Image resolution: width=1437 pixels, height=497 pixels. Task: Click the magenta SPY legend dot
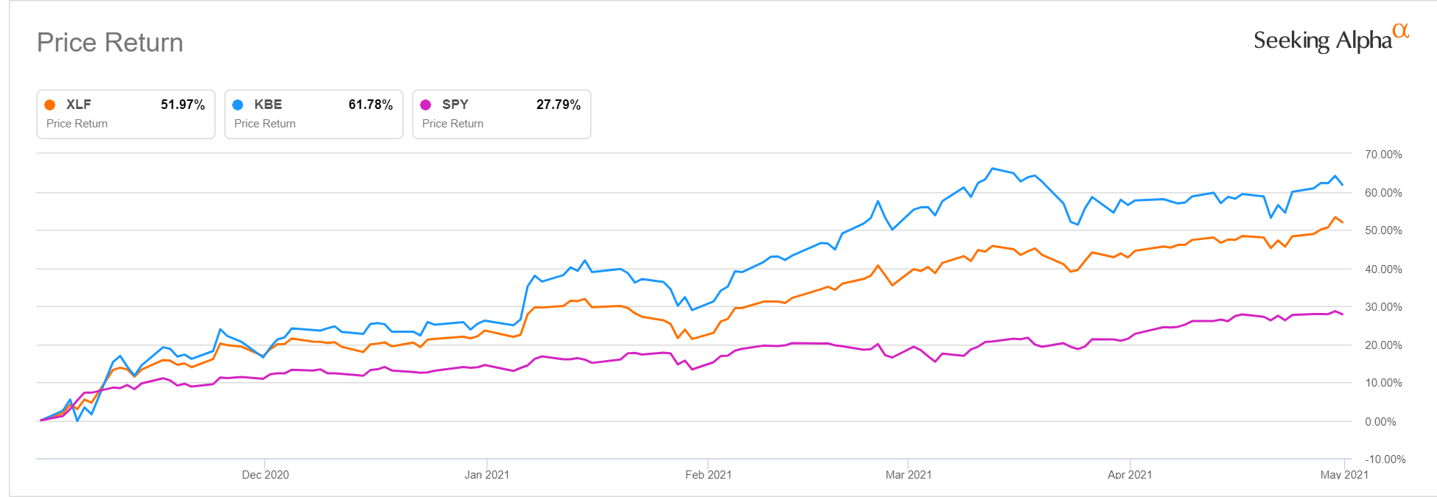click(x=426, y=105)
